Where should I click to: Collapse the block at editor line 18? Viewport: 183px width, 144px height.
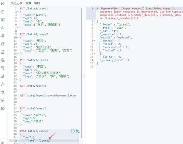click(18, 63)
